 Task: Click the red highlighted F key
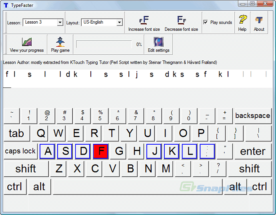tap(100, 151)
